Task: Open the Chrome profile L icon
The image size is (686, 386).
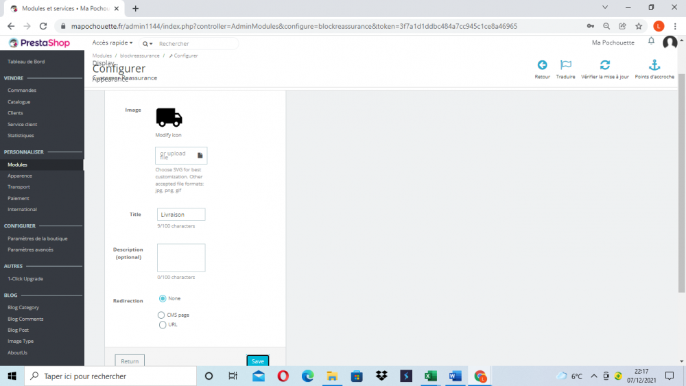Action: click(x=659, y=26)
